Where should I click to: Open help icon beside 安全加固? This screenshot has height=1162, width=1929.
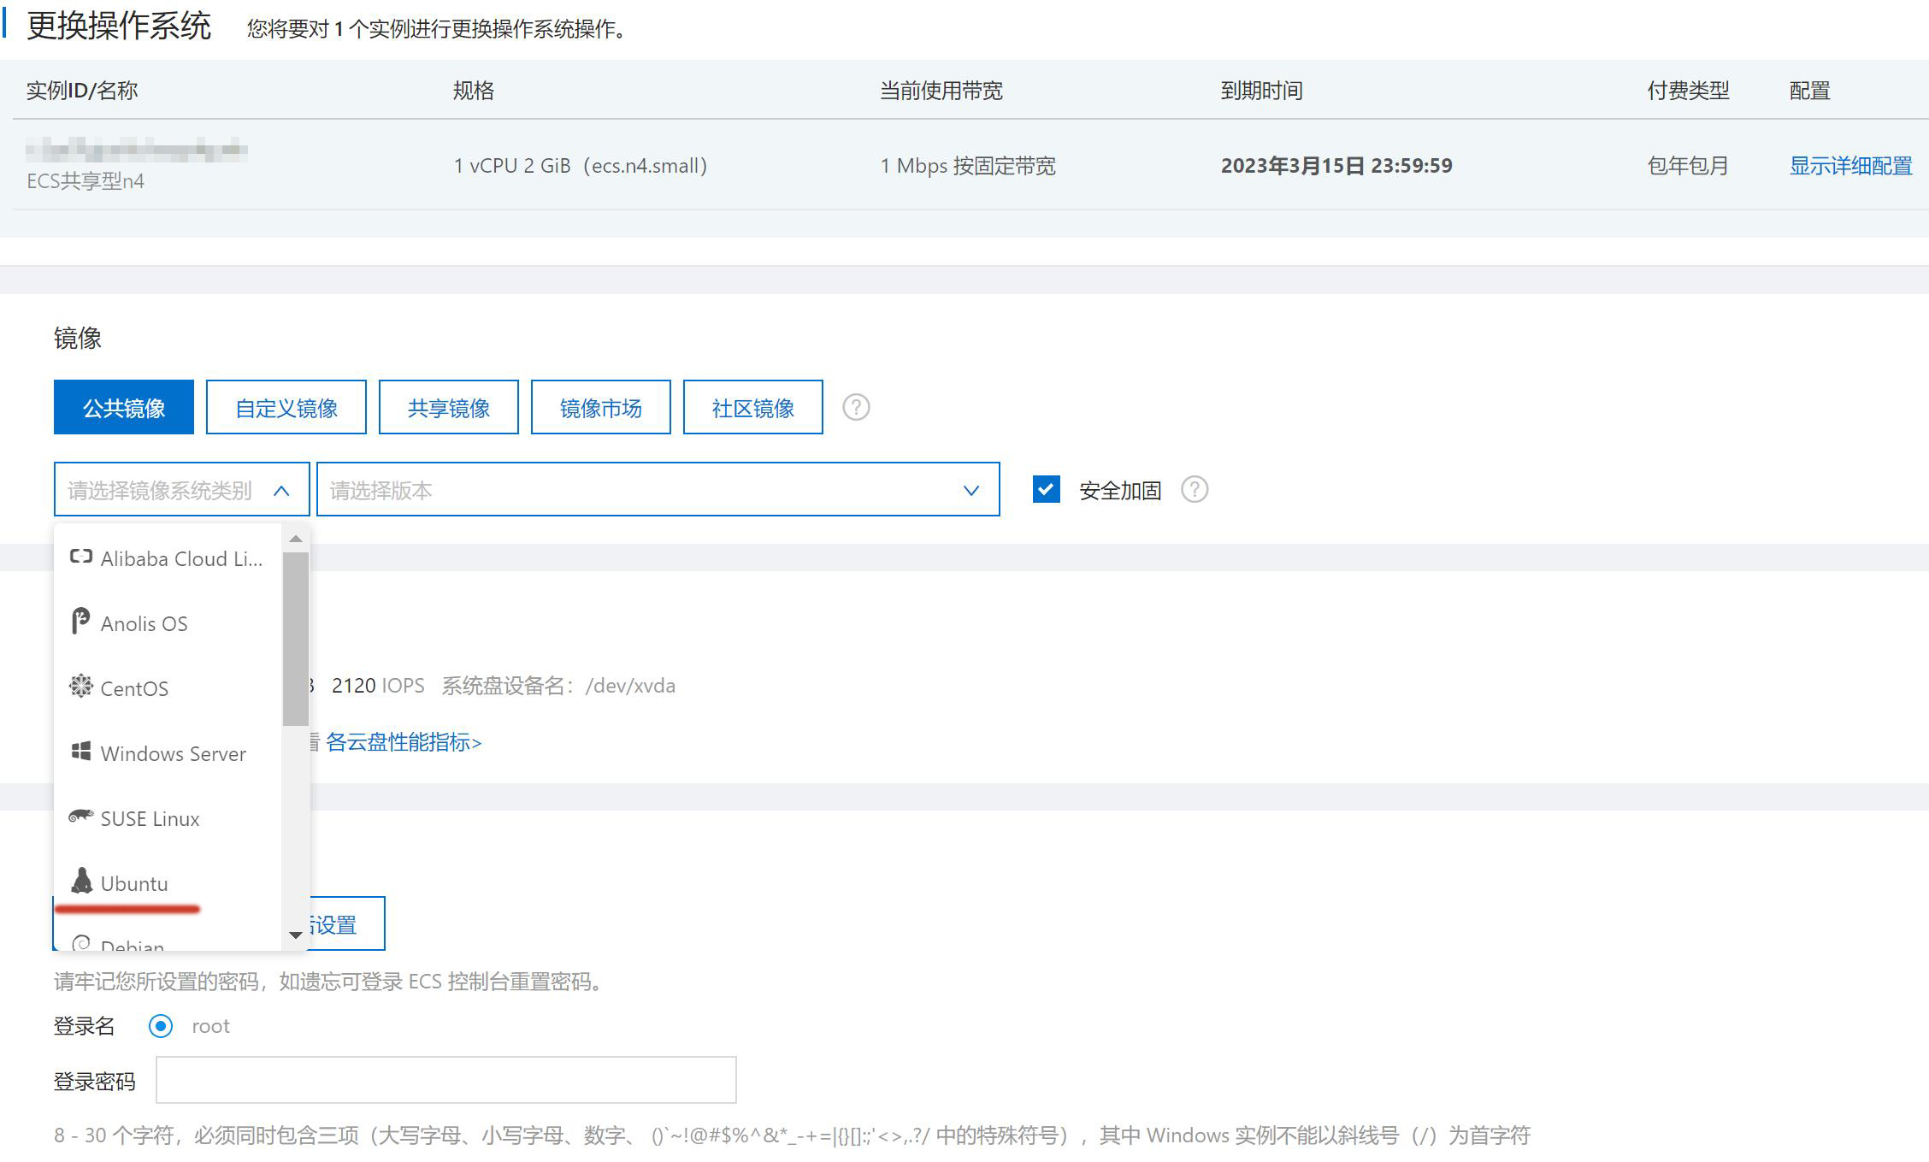click(x=1194, y=490)
